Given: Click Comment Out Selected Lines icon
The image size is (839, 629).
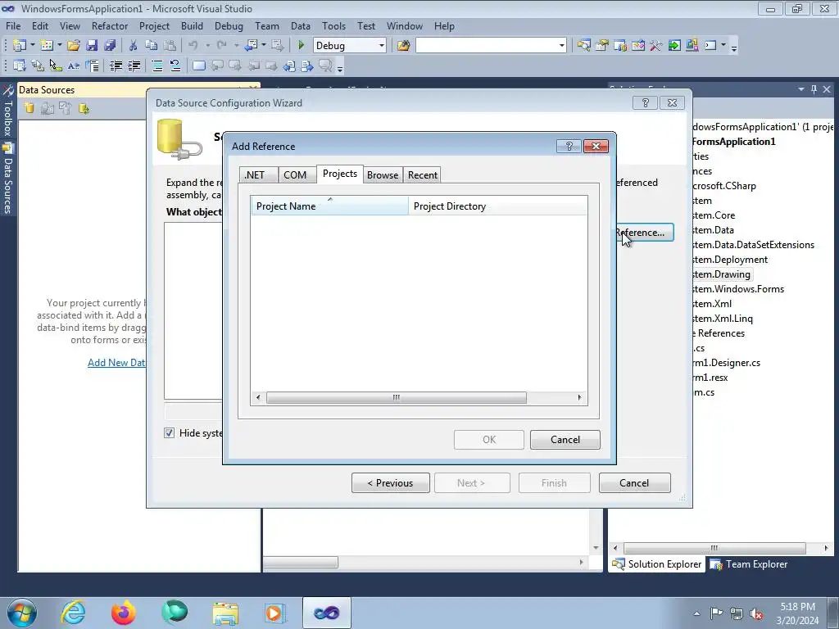Looking at the screenshot, I should pyautogui.click(x=157, y=66).
